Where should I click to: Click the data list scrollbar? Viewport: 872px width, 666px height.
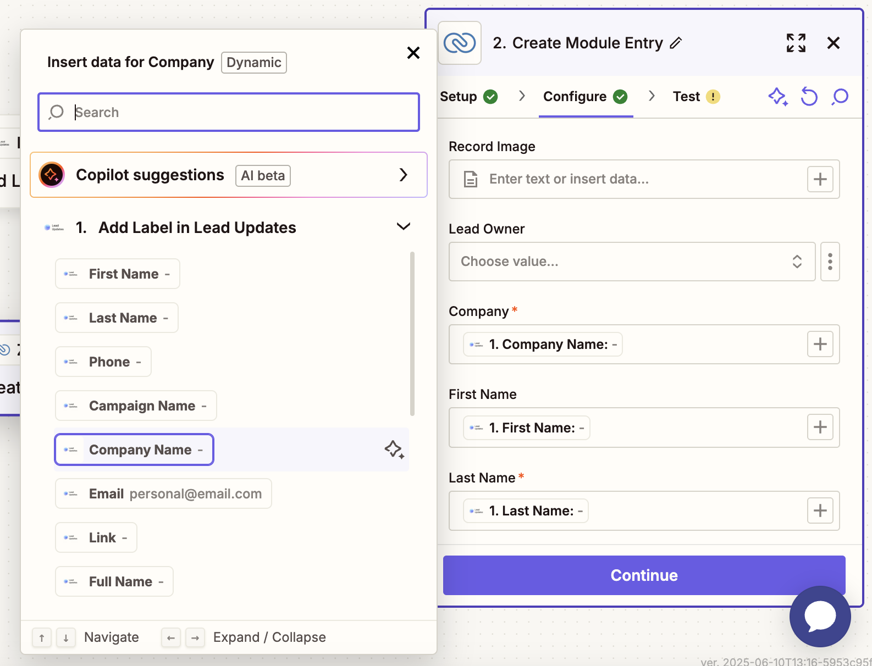(412, 334)
